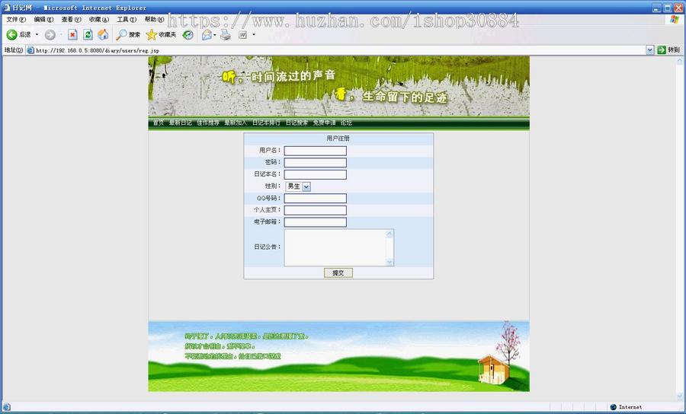Click the 用户名 input field
This screenshot has height=414, width=686.
pos(315,151)
